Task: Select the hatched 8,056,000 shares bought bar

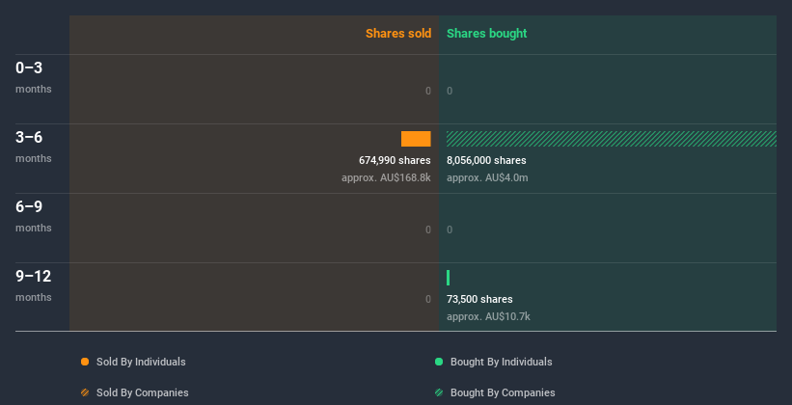Action: tap(612, 139)
